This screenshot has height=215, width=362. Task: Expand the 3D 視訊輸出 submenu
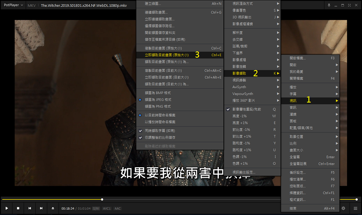click(252, 17)
